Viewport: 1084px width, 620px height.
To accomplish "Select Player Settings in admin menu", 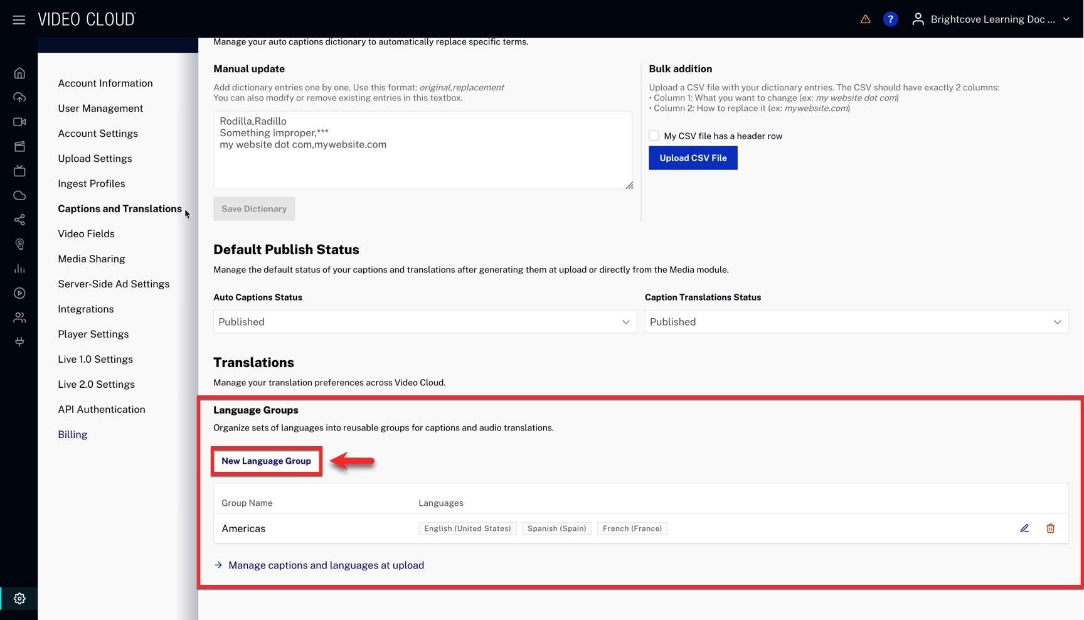I will pyautogui.click(x=93, y=334).
